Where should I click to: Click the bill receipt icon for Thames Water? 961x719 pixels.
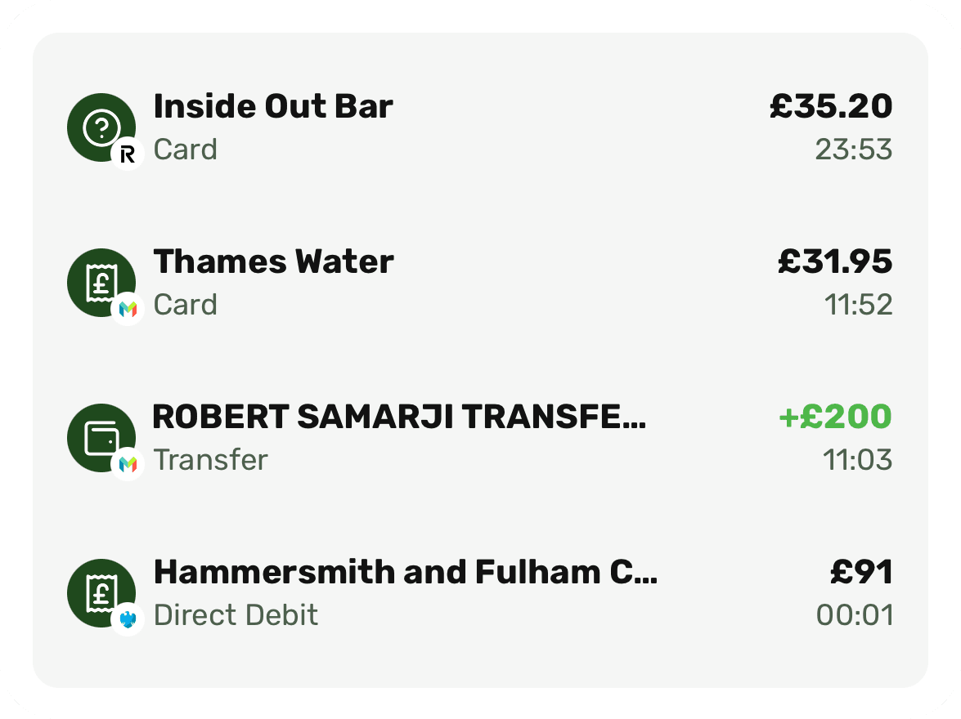click(x=101, y=282)
